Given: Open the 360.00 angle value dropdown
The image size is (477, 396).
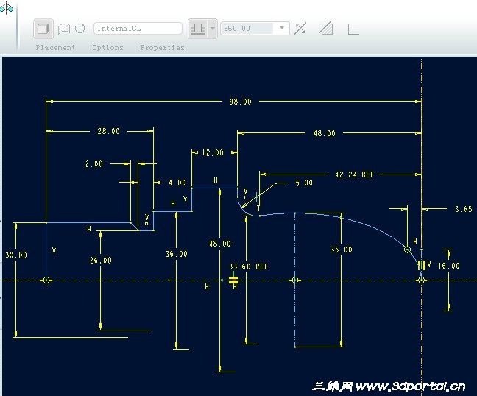Looking at the screenshot, I should tap(282, 28).
